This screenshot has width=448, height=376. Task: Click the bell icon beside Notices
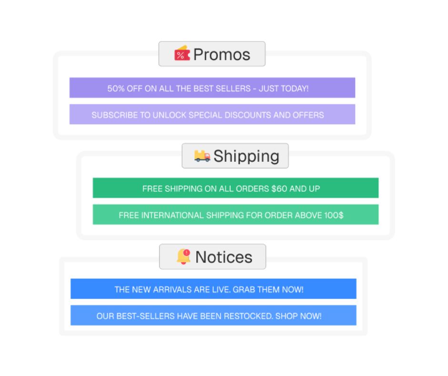183,256
